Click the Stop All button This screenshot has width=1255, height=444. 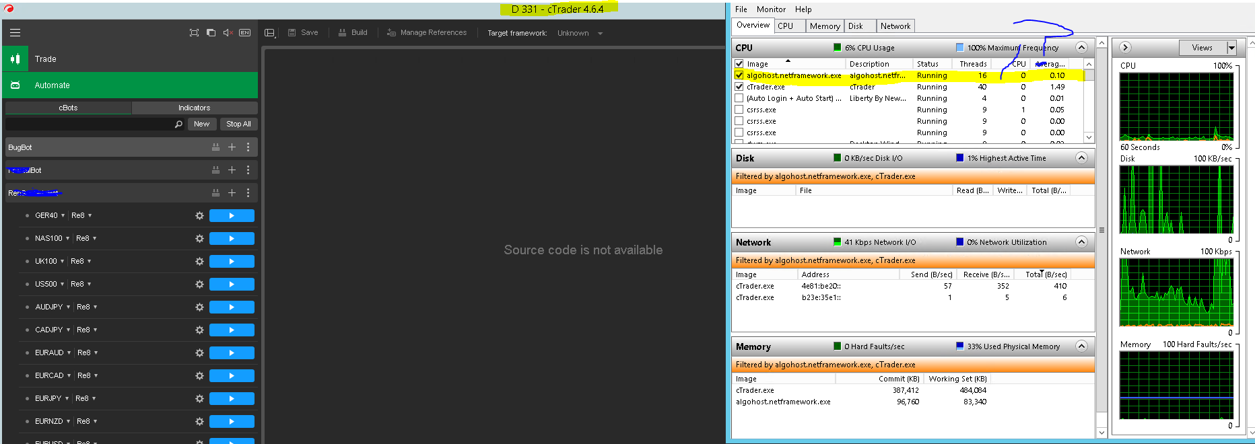[x=238, y=124]
